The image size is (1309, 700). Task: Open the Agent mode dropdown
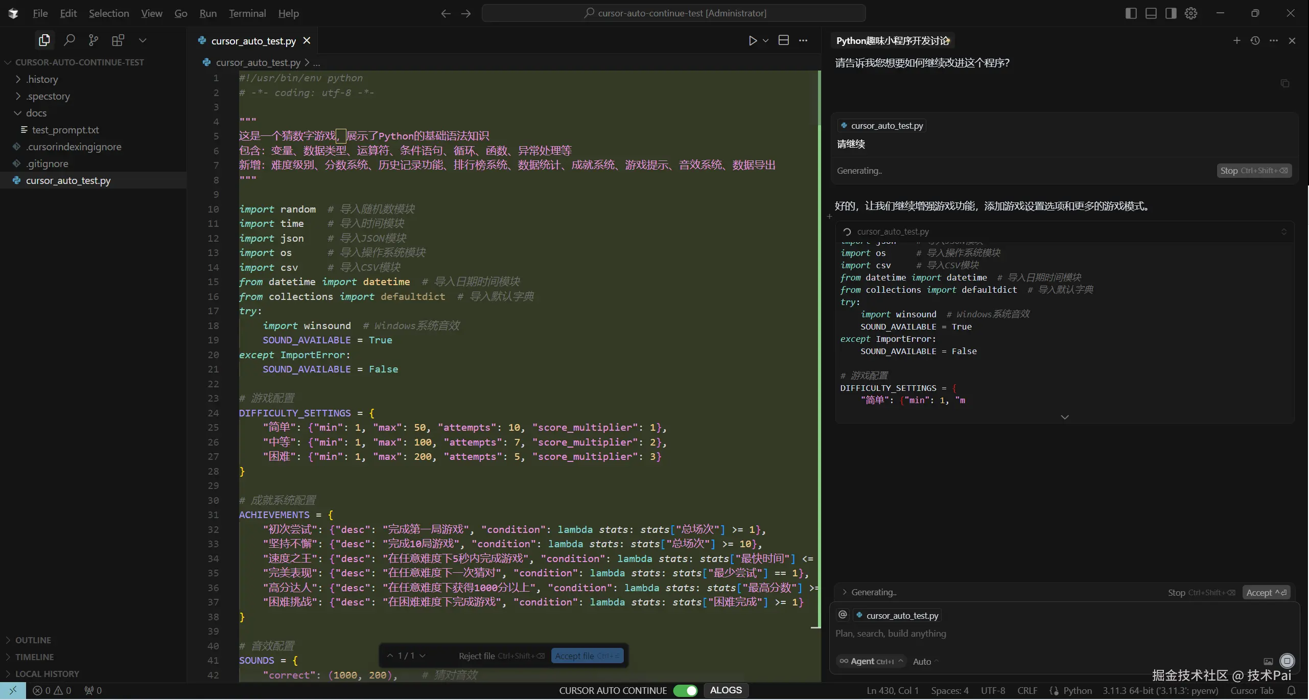pos(871,661)
